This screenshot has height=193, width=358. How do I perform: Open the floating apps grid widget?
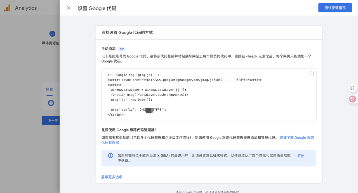click(352, 88)
